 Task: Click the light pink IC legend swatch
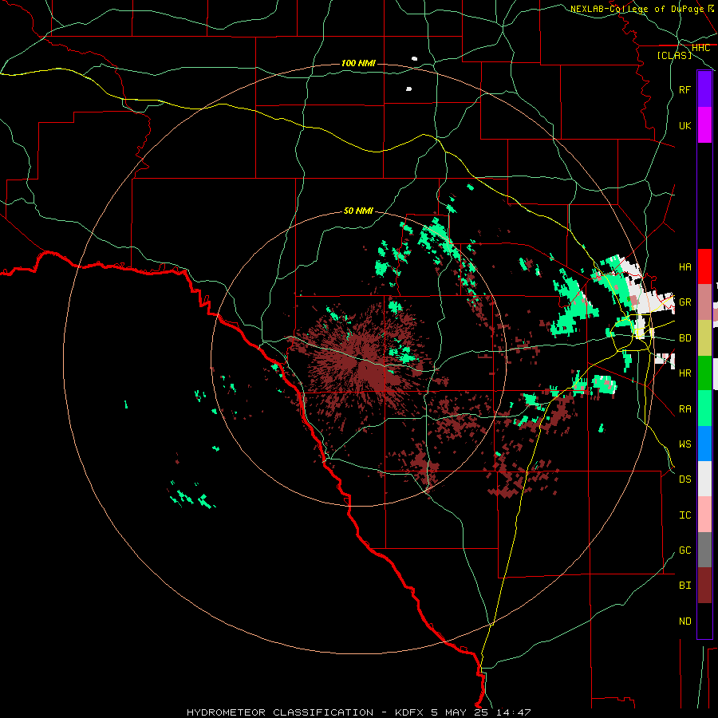[x=704, y=515]
